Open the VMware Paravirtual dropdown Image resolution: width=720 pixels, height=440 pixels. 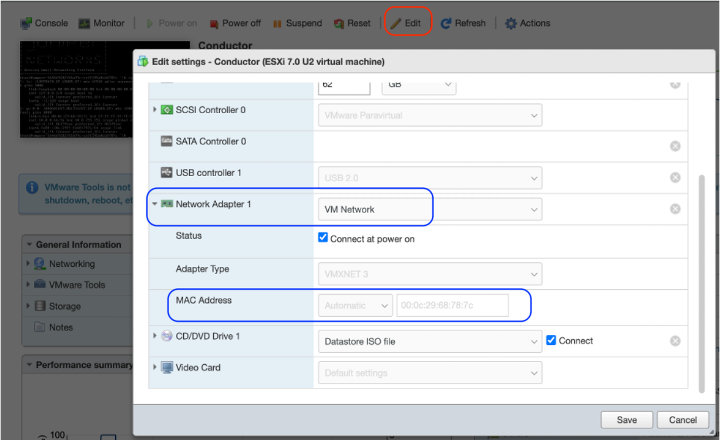click(x=430, y=116)
